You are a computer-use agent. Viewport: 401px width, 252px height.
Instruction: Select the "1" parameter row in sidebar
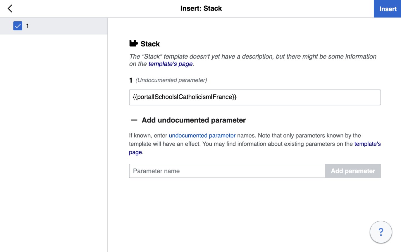54,26
